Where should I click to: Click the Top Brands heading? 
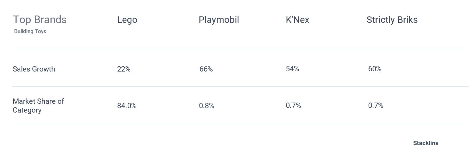(40, 20)
